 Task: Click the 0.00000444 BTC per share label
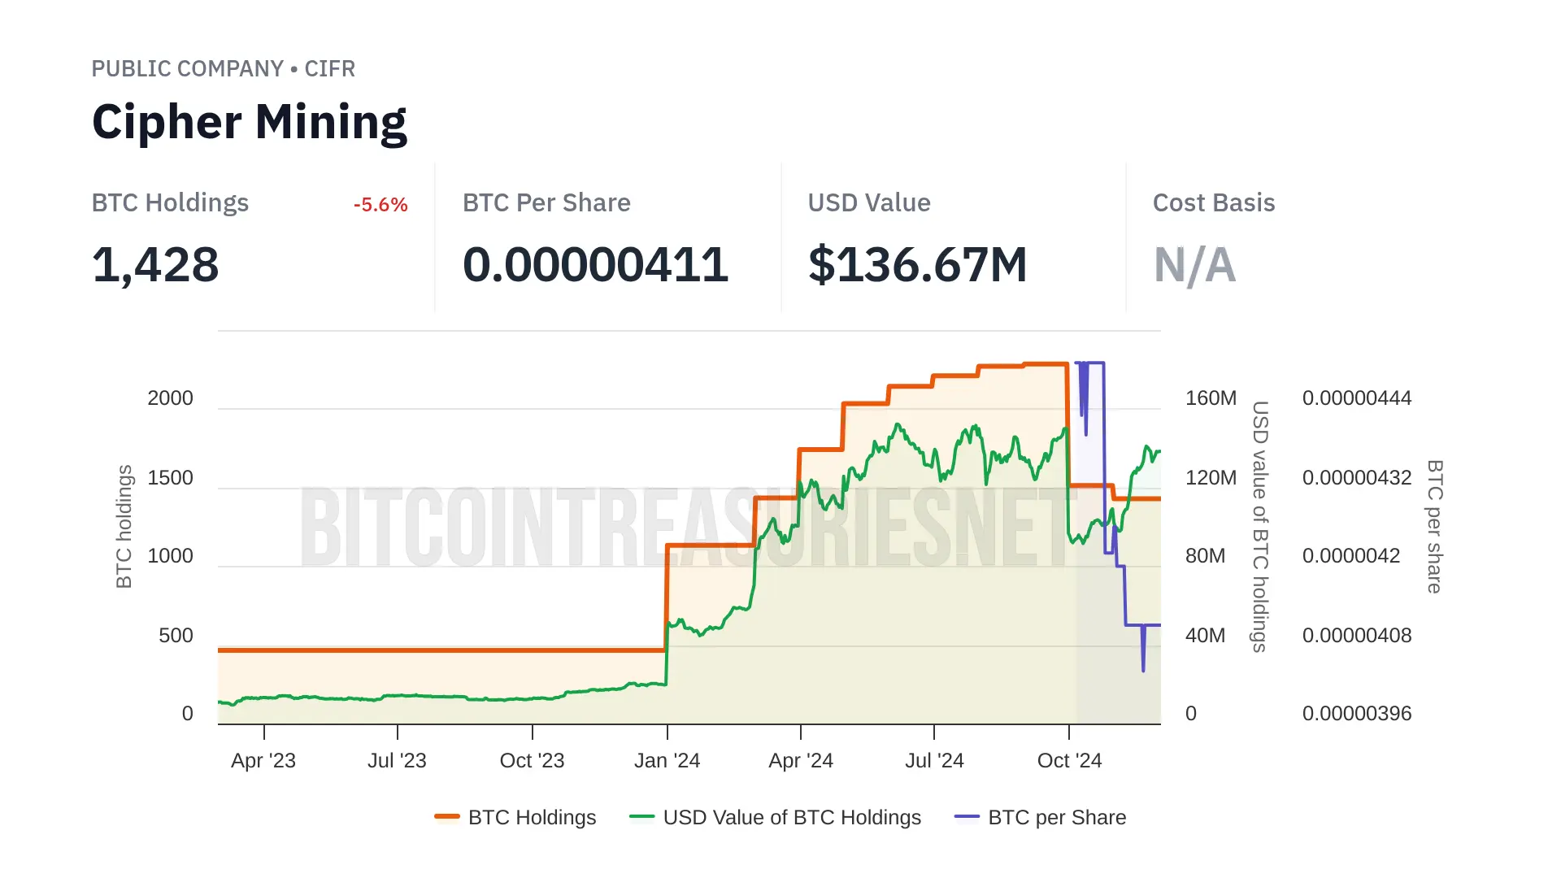pos(1356,398)
